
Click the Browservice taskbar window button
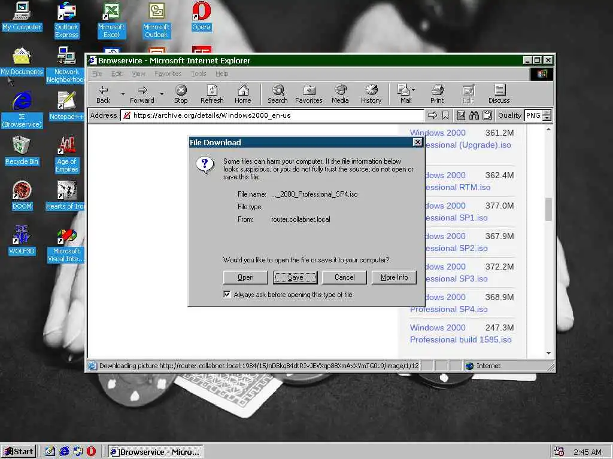point(156,452)
